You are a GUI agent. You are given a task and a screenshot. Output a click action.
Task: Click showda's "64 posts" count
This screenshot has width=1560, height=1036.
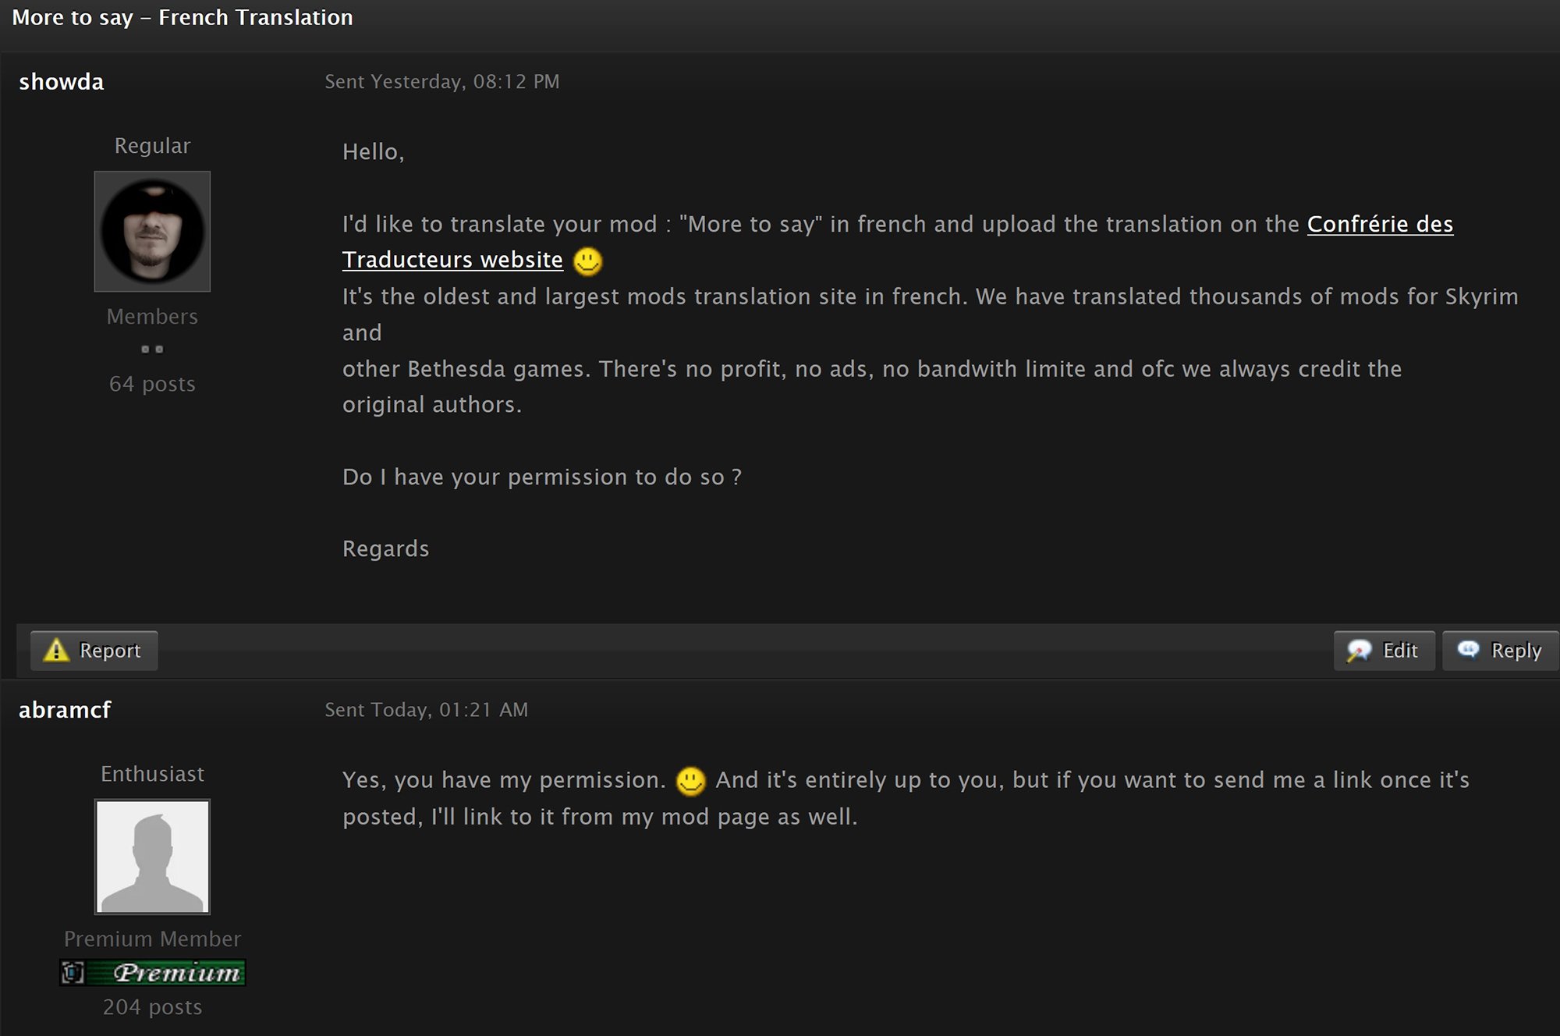point(153,384)
